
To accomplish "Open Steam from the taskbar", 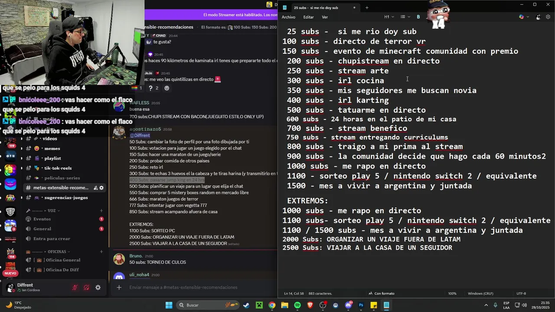I will 247,305.
